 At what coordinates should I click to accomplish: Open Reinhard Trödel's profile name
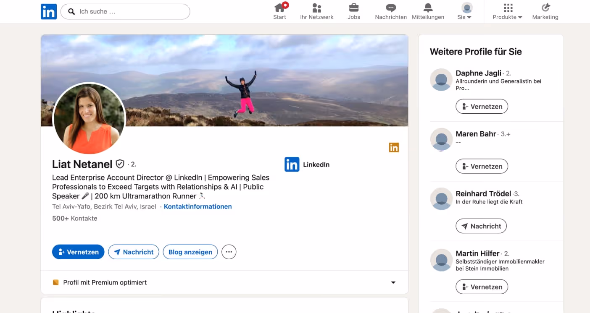pyautogui.click(x=483, y=193)
